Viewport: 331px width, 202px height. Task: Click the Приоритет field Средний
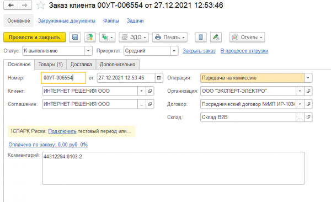click(147, 51)
